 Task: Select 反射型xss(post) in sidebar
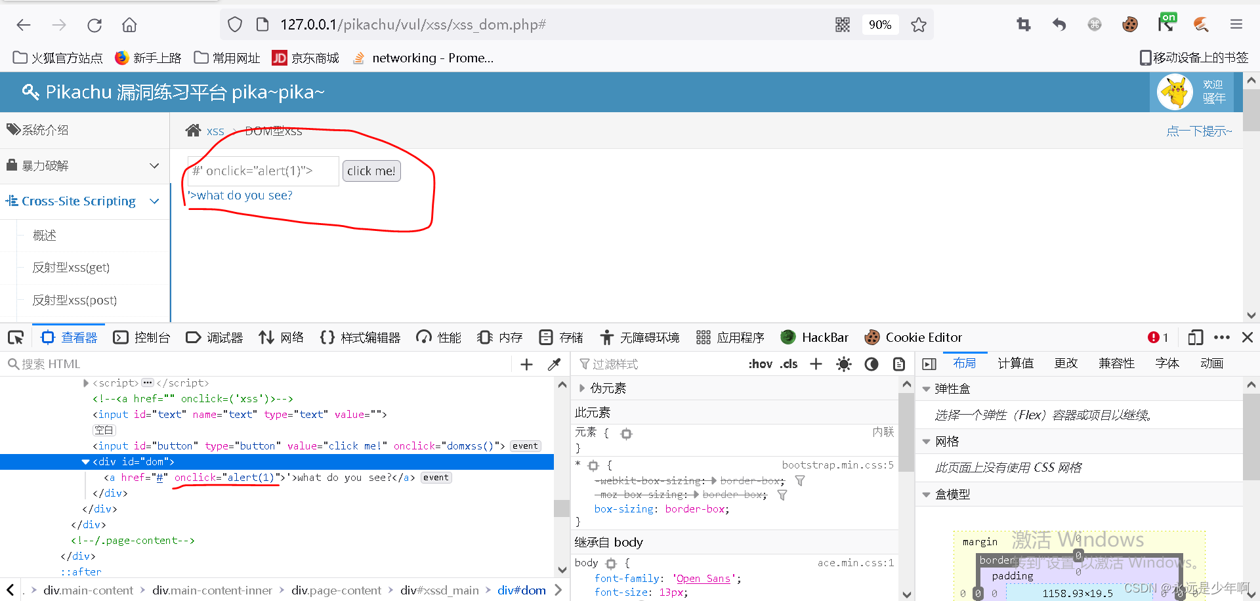point(75,300)
